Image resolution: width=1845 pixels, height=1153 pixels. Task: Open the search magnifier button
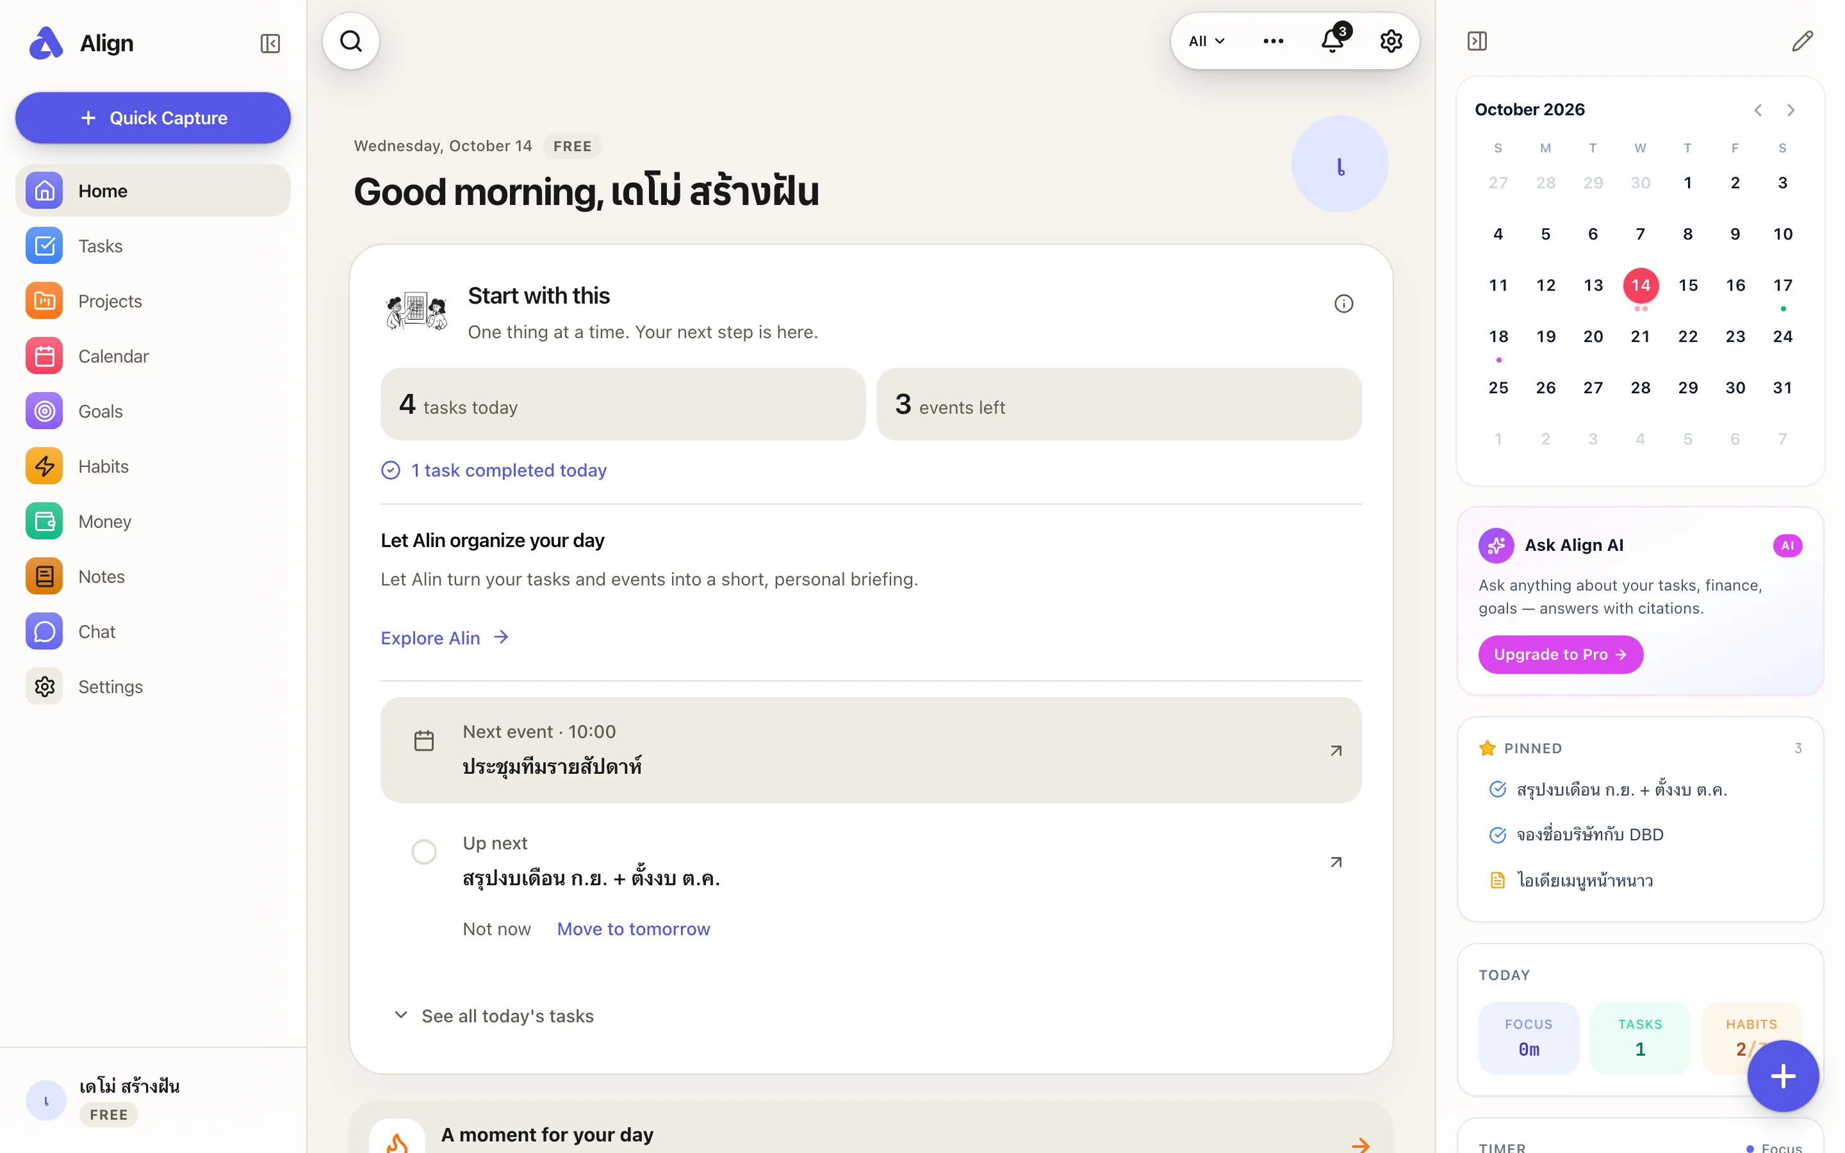click(350, 41)
